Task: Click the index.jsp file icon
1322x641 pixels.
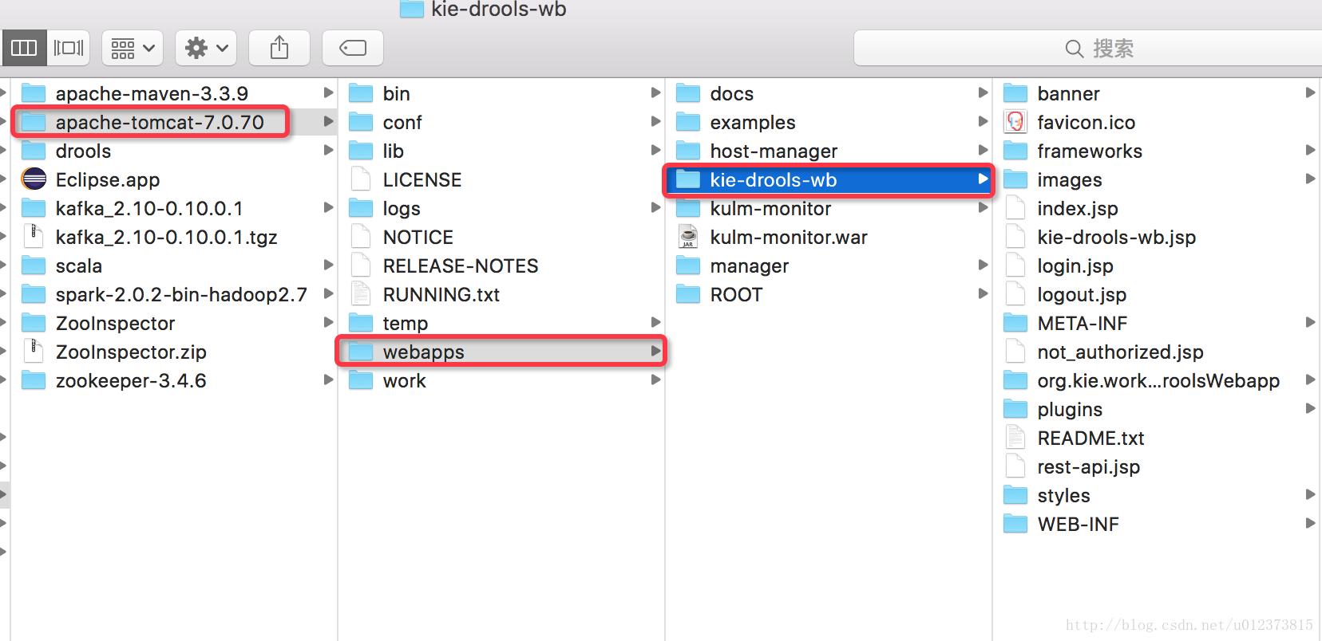Action: click(x=1015, y=208)
